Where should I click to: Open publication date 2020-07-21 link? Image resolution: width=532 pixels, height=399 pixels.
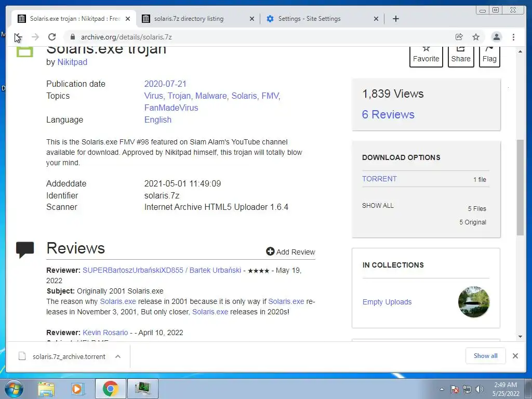[x=165, y=84]
